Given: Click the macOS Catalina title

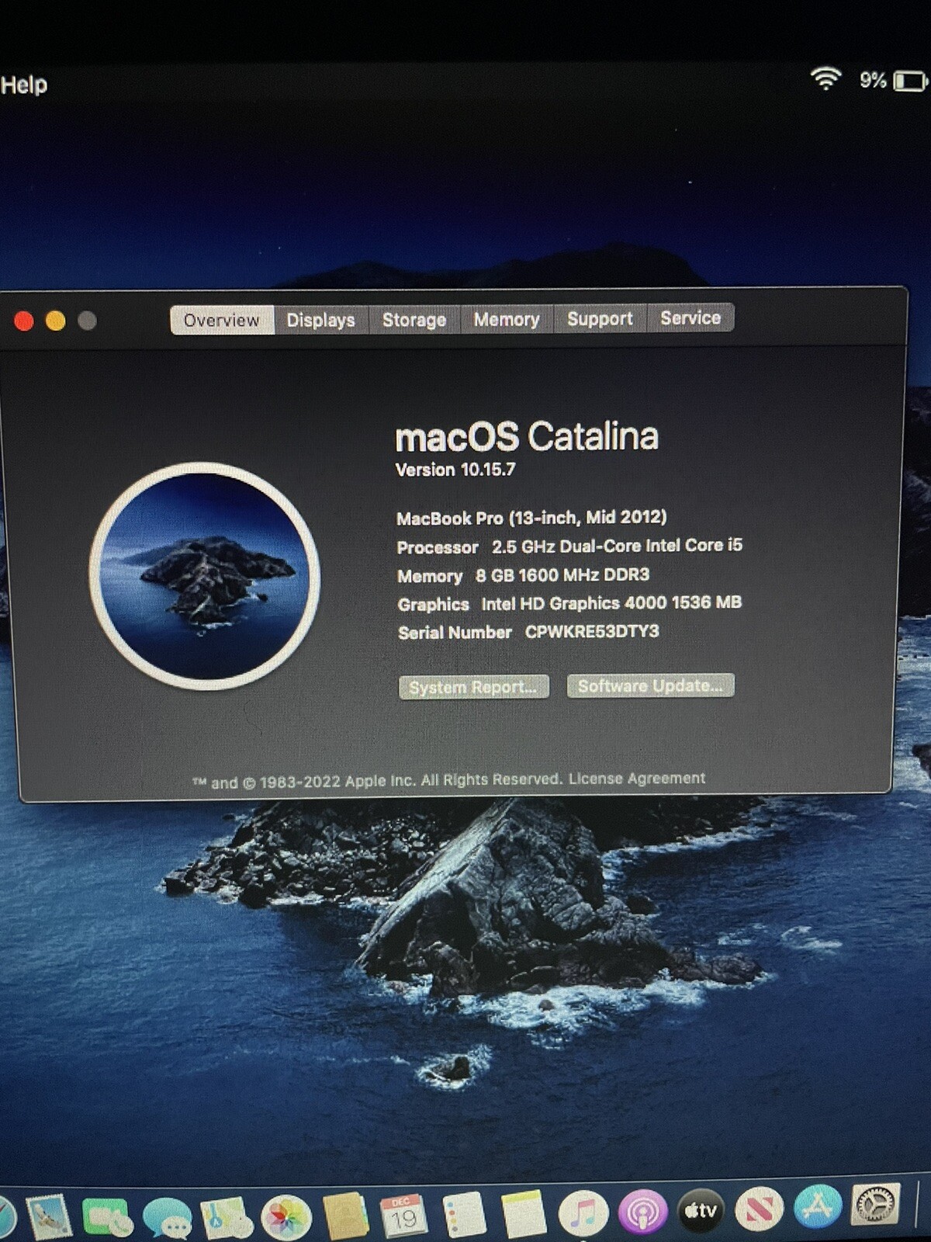Looking at the screenshot, I should 527,436.
